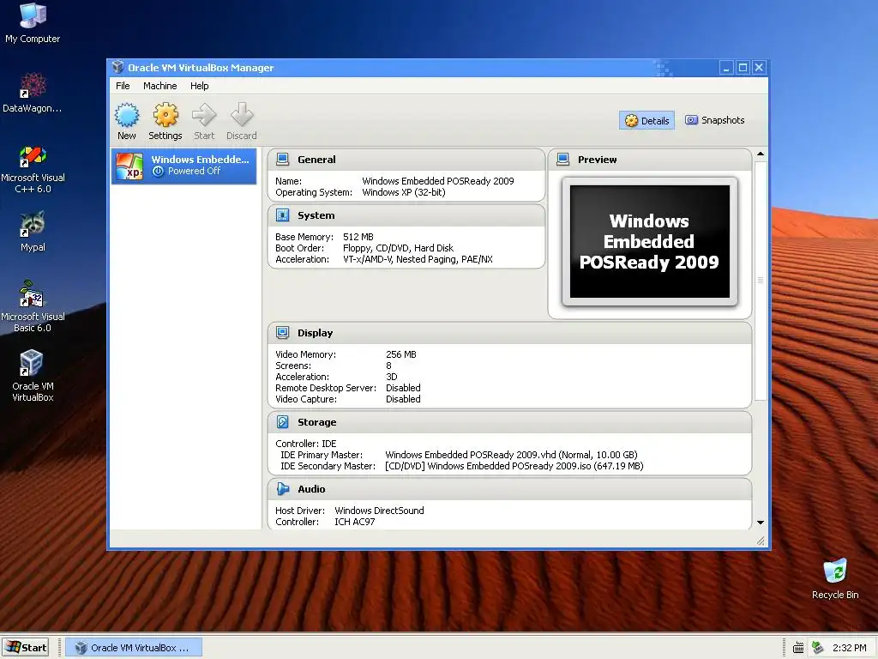This screenshot has width=878, height=659.
Task: Click 'Floppy, CD/DVD, Hard Disk' boot order
Action: click(x=398, y=248)
